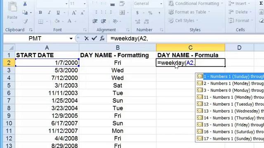
Task: Choose option 2 - Numbers 1 (Monday)
Action: (230, 83)
